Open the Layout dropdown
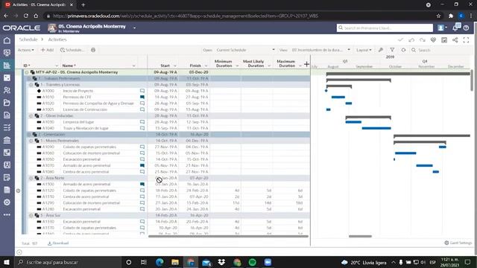The height and width of the screenshot is (268, 477). click(364, 50)
